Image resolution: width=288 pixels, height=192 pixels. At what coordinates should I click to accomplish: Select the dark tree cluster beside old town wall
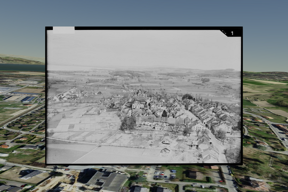(x=128, y=123)
